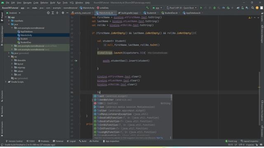
Task: Expand the Gradle Scripts node
Action: click(x=6, y=82)
